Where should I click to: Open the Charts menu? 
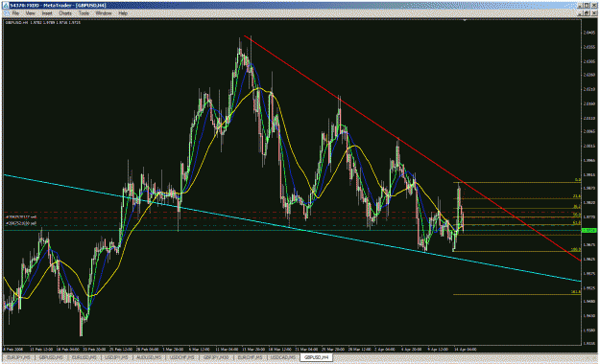65,13
